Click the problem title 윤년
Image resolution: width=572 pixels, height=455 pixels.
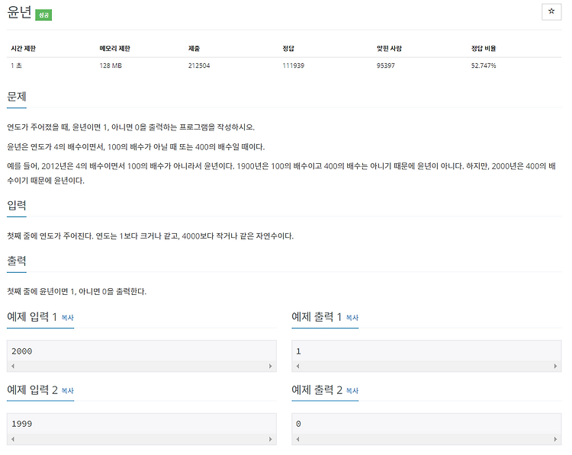[x=19, y=12]
